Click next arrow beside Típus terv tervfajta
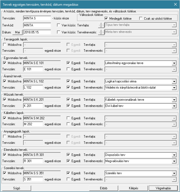 [103, 25]
